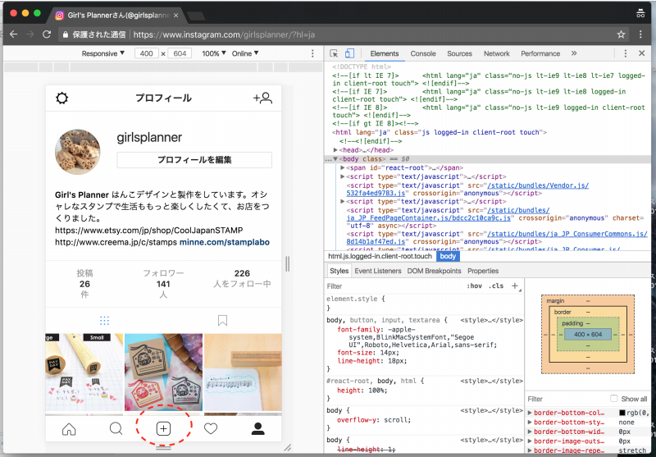Show more DevTools tabs chevron
Viewport: 656px width, 457px height.
point(574,53)
